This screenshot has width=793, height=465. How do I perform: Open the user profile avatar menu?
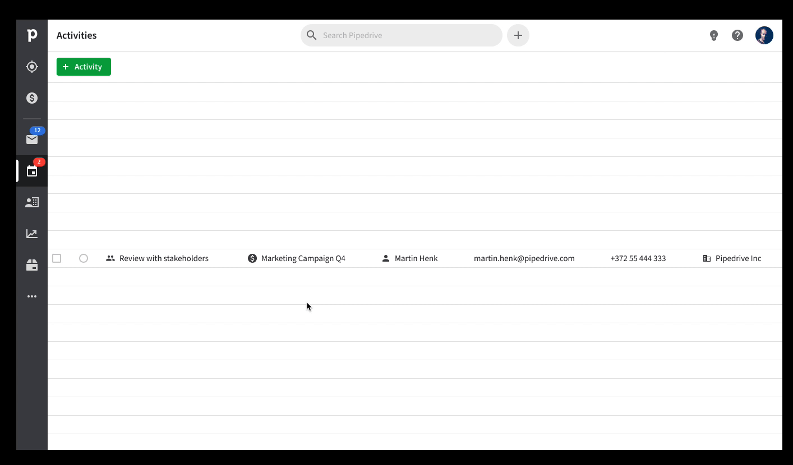click(764, 35)
